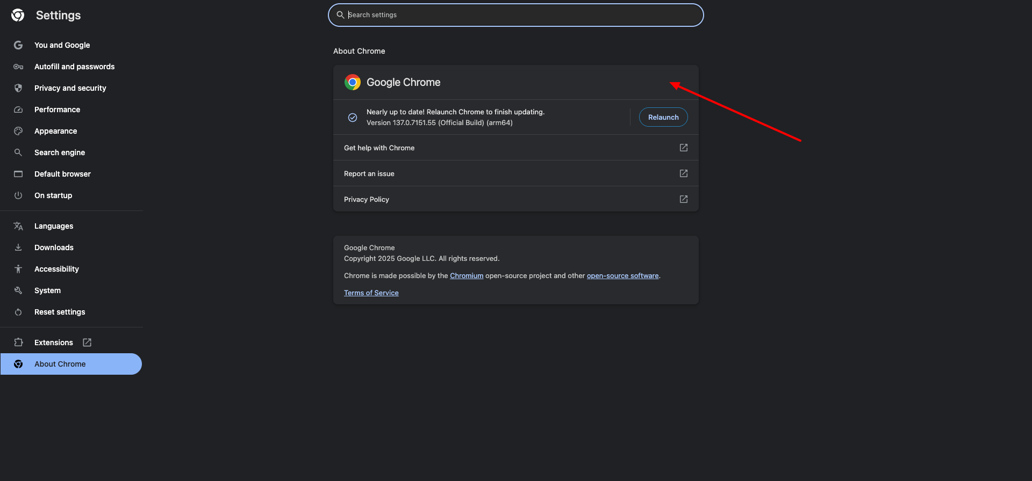Screen dimensions: 1032x481
Task: Open the Terms of Service link
Action: pyautogui.click(x=371, y=293)
